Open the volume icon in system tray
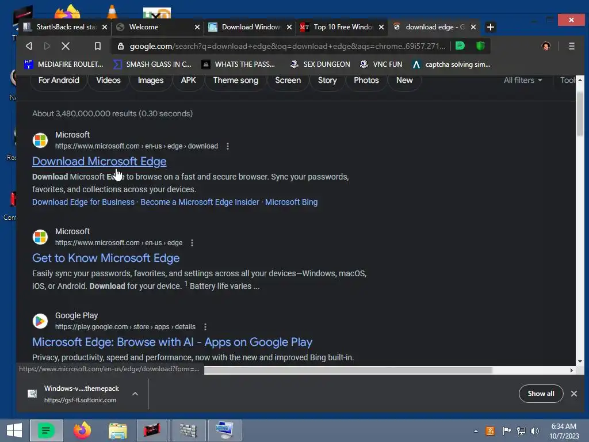The image size is (589, 442). pos(535,431)
